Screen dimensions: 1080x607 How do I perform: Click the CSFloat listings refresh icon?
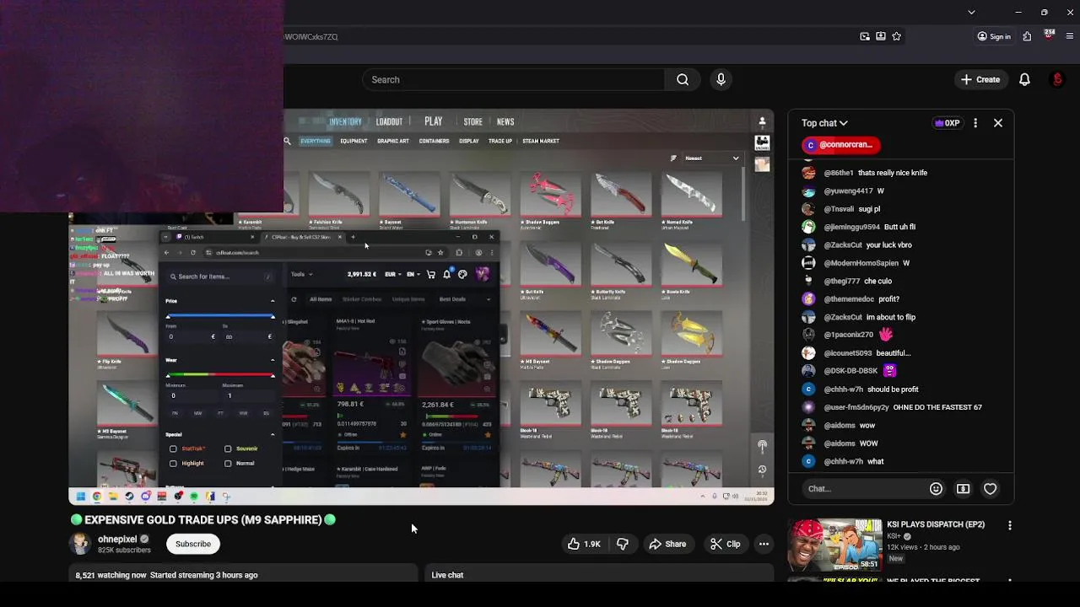[294, 299]
